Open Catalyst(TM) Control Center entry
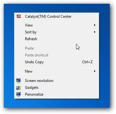Image resolution: width=116 pixels, height=114 pixels. [x=48, y=17]
